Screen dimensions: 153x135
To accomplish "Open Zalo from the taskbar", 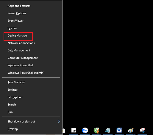I will click(x=85, y=131).
